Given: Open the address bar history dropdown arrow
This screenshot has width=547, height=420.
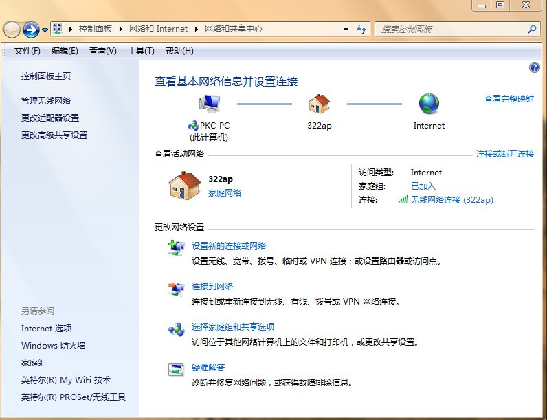Looking at the screenshot, I should 346,30.
